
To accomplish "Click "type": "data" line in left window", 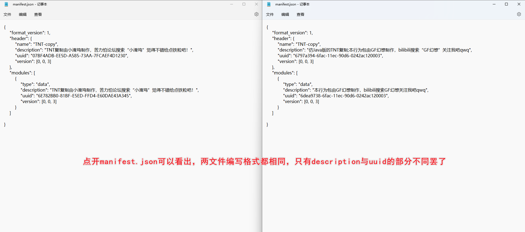I will [x=35, y=84].
